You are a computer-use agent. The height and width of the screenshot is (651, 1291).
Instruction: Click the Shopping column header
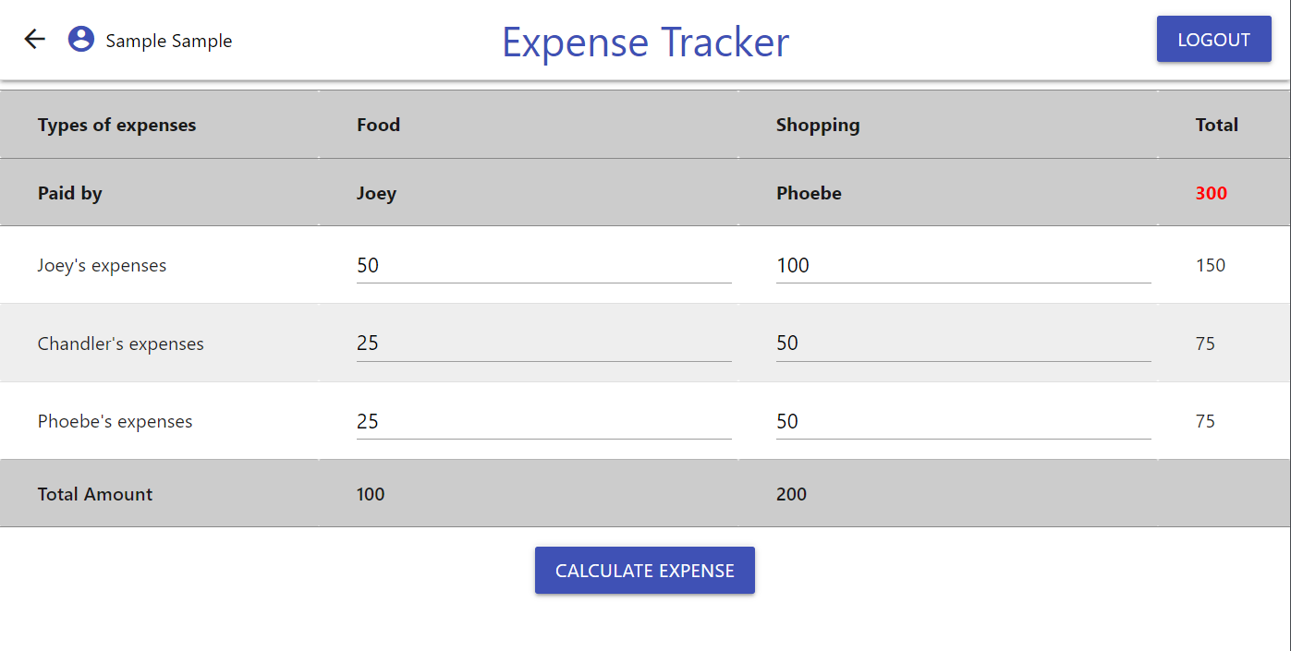[818, 124]
